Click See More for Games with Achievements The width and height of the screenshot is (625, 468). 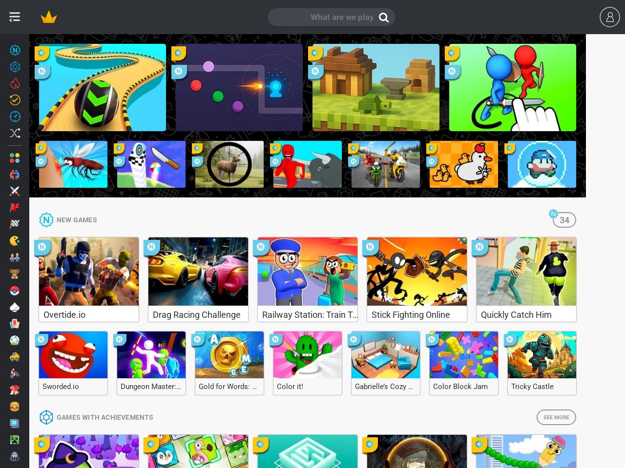click(556, 417)
